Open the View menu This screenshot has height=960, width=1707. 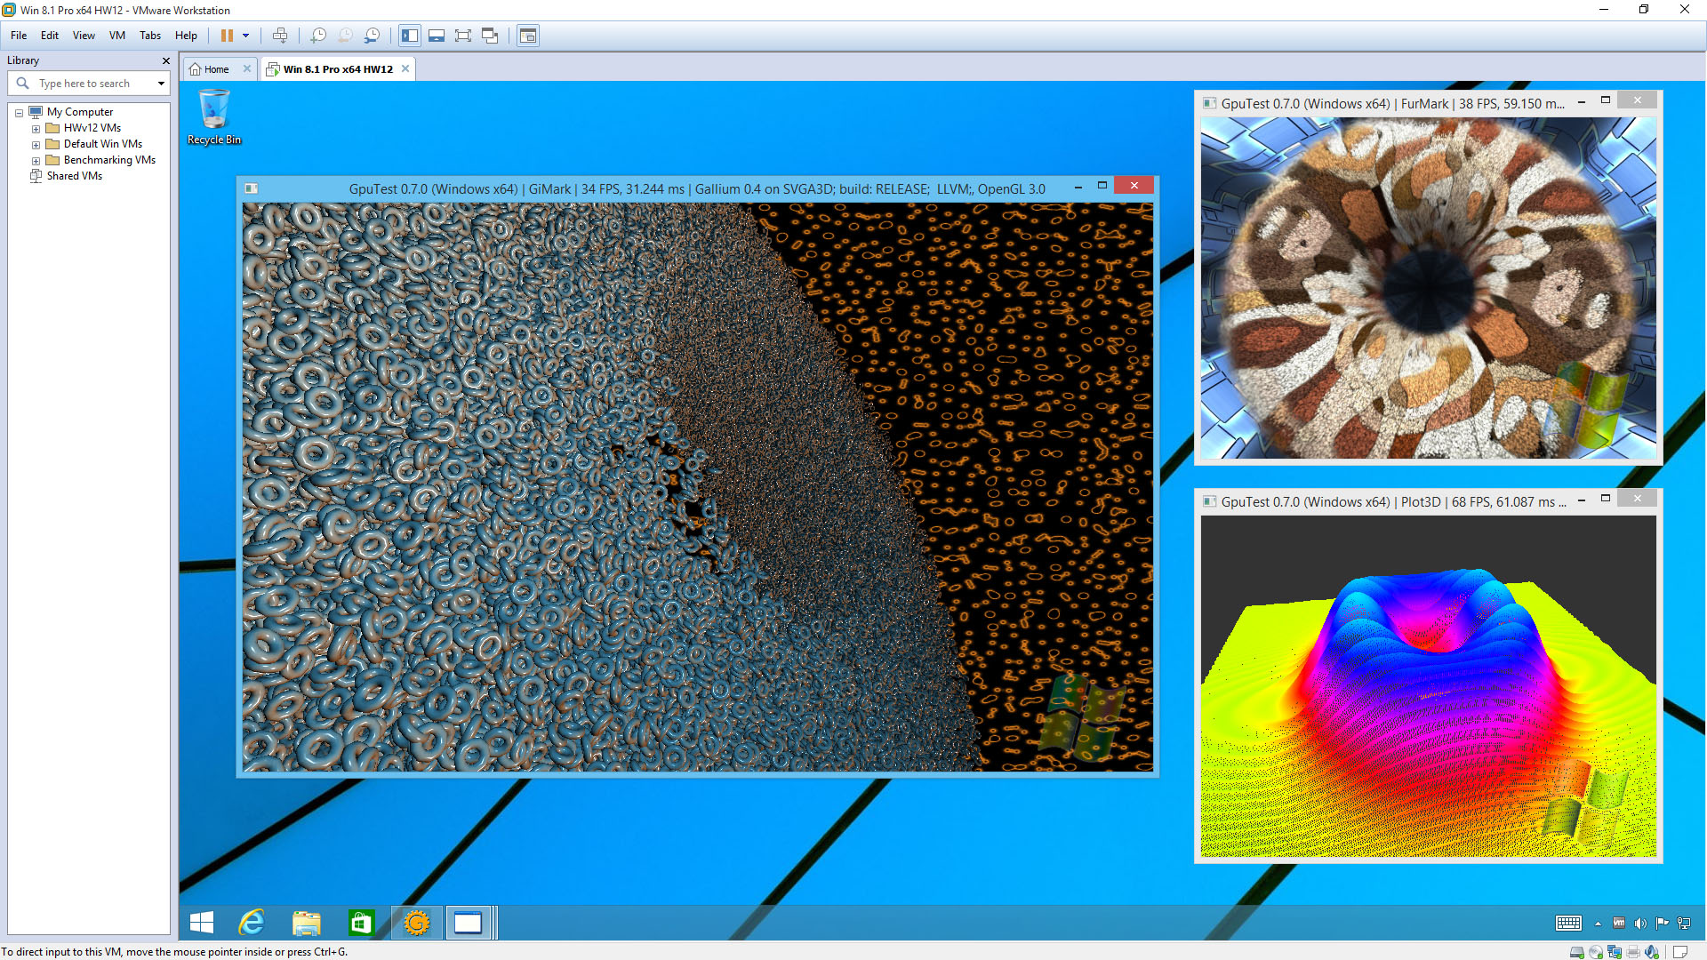[x=84, y=36]
